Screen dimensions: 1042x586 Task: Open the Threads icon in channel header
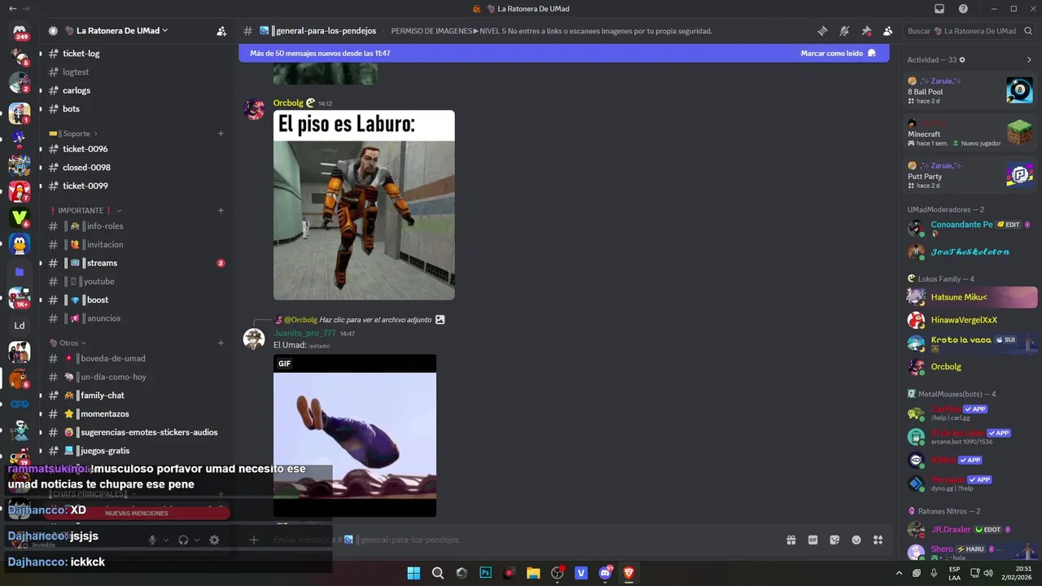click(x=823, y=31)
